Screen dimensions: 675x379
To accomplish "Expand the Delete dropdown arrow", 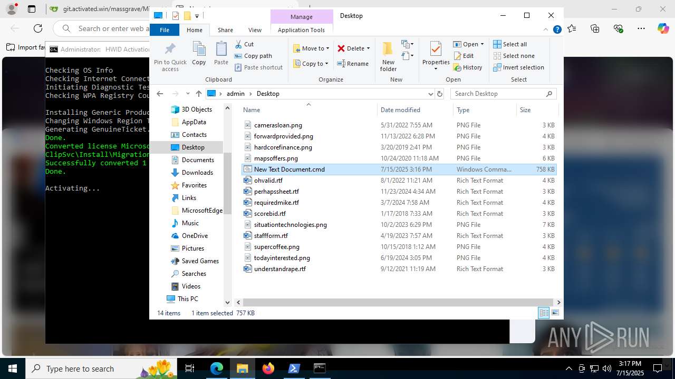I will coord(368,48).
